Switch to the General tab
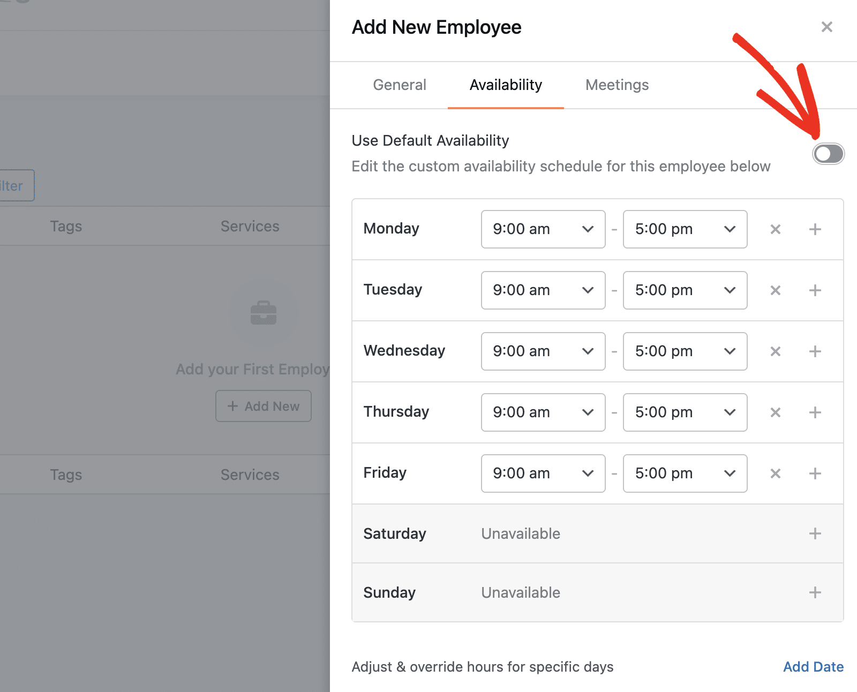Viewport: 857px width, 692px height. pos(400,85)
